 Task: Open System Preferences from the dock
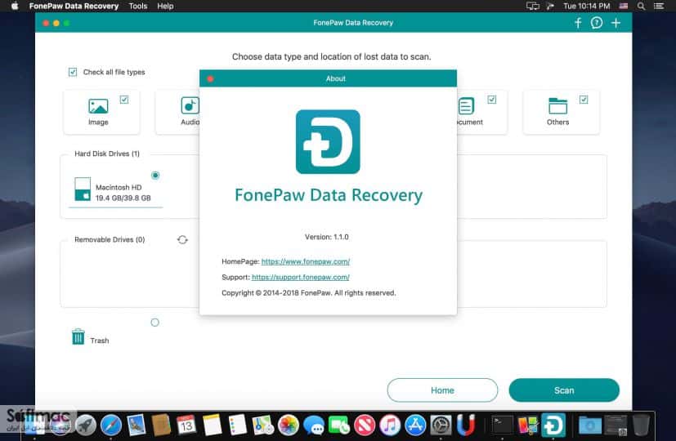click(x=441, y=425)
